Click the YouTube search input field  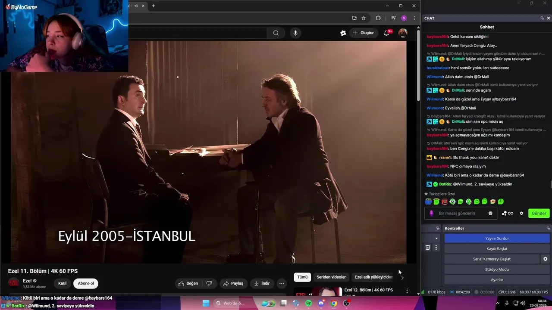point(198,33)
